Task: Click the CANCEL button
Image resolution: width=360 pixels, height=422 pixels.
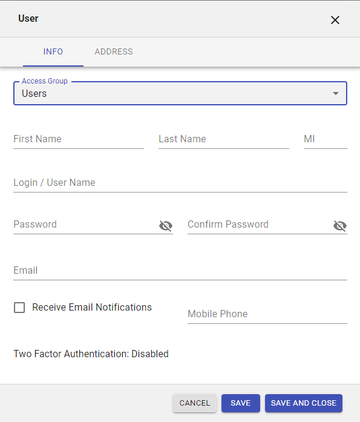Action: coord(195,403)
